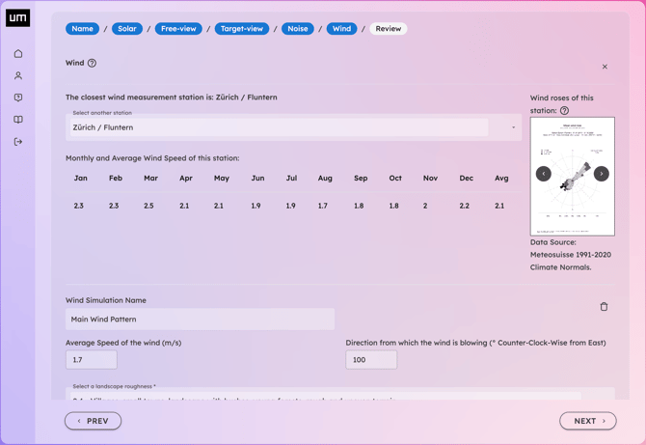Viewport: 646px width, 445px height.
Task: Click the NEXT button
Action: tap(587, 421)
